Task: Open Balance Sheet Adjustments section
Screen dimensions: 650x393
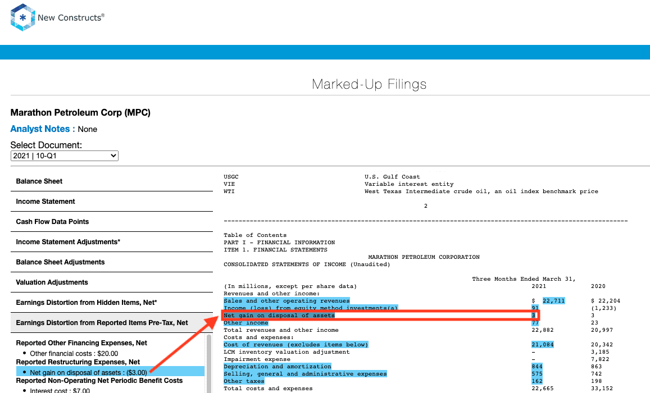Action: click(x=111, y=262)
